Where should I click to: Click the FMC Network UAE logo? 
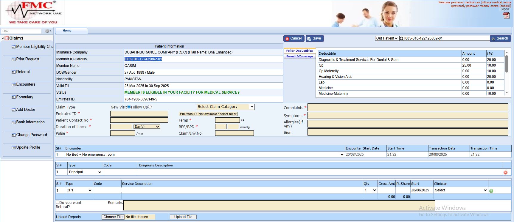(32, 13)
